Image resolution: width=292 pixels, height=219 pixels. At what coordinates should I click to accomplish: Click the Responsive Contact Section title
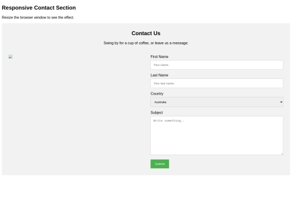(x=39, y=8)
